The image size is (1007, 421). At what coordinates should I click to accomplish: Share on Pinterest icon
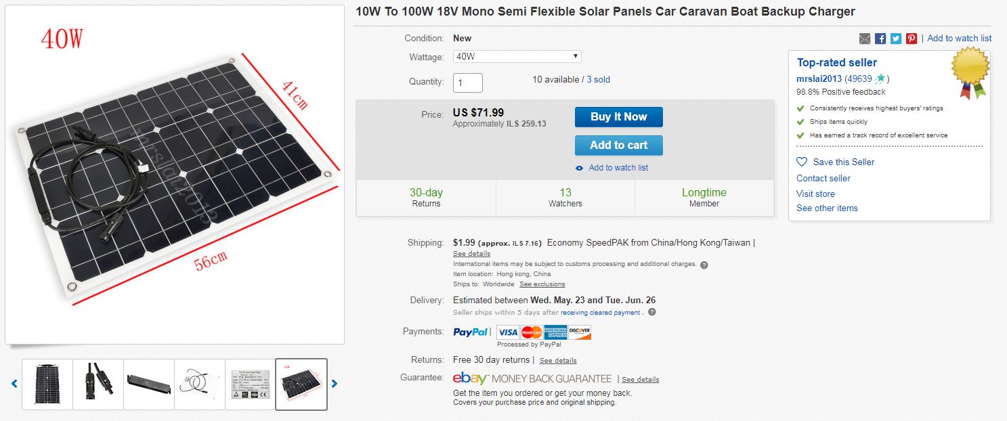click(912, 39)
